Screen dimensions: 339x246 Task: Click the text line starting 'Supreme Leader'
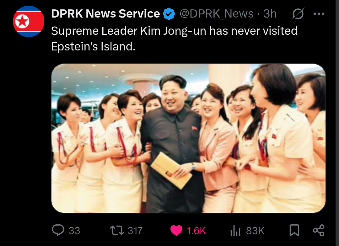[174, 31]
